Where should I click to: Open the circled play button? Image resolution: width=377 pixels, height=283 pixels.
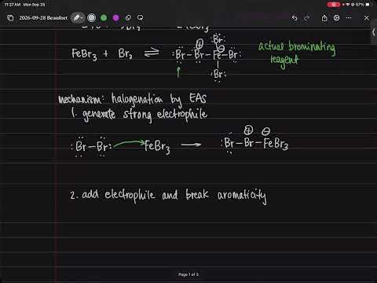click(x=336, y=18)
